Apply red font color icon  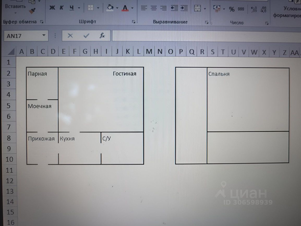125,8
